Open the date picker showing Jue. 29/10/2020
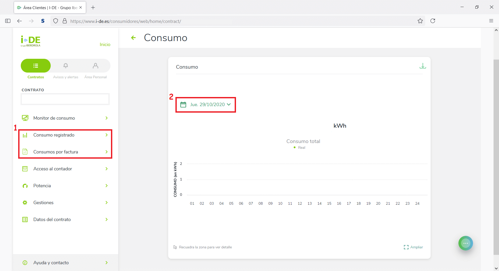 (x=205, y=105)
